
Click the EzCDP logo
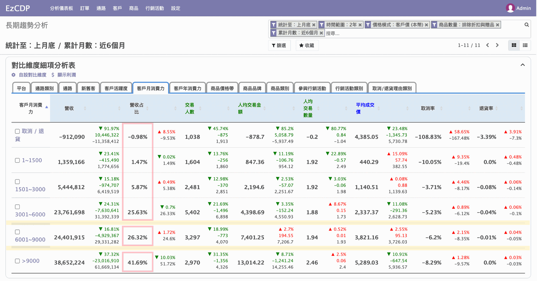[x=18, y=8]
